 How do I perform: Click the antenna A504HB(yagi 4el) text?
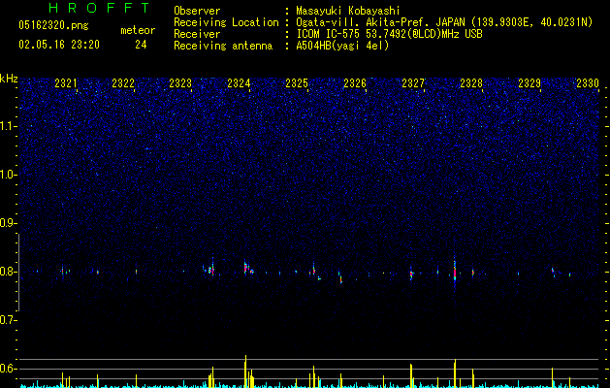pyautogui.click(x=342, y=46)
